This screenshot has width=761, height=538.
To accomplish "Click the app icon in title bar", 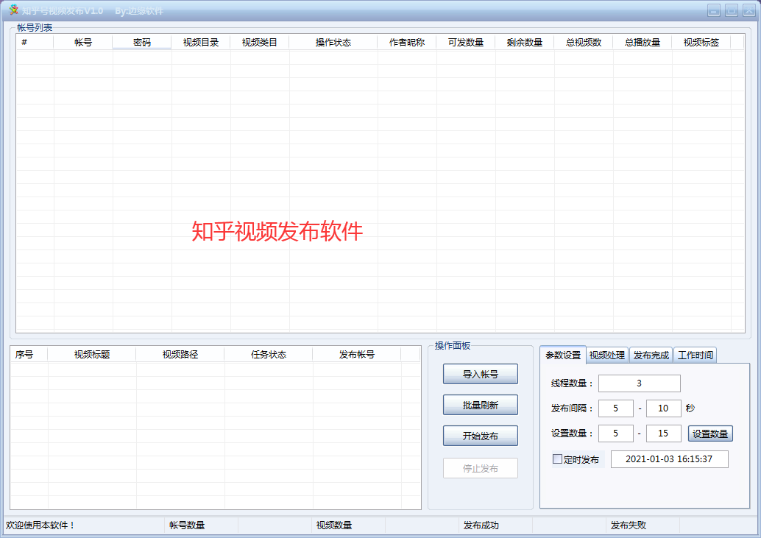I will 13,10.
